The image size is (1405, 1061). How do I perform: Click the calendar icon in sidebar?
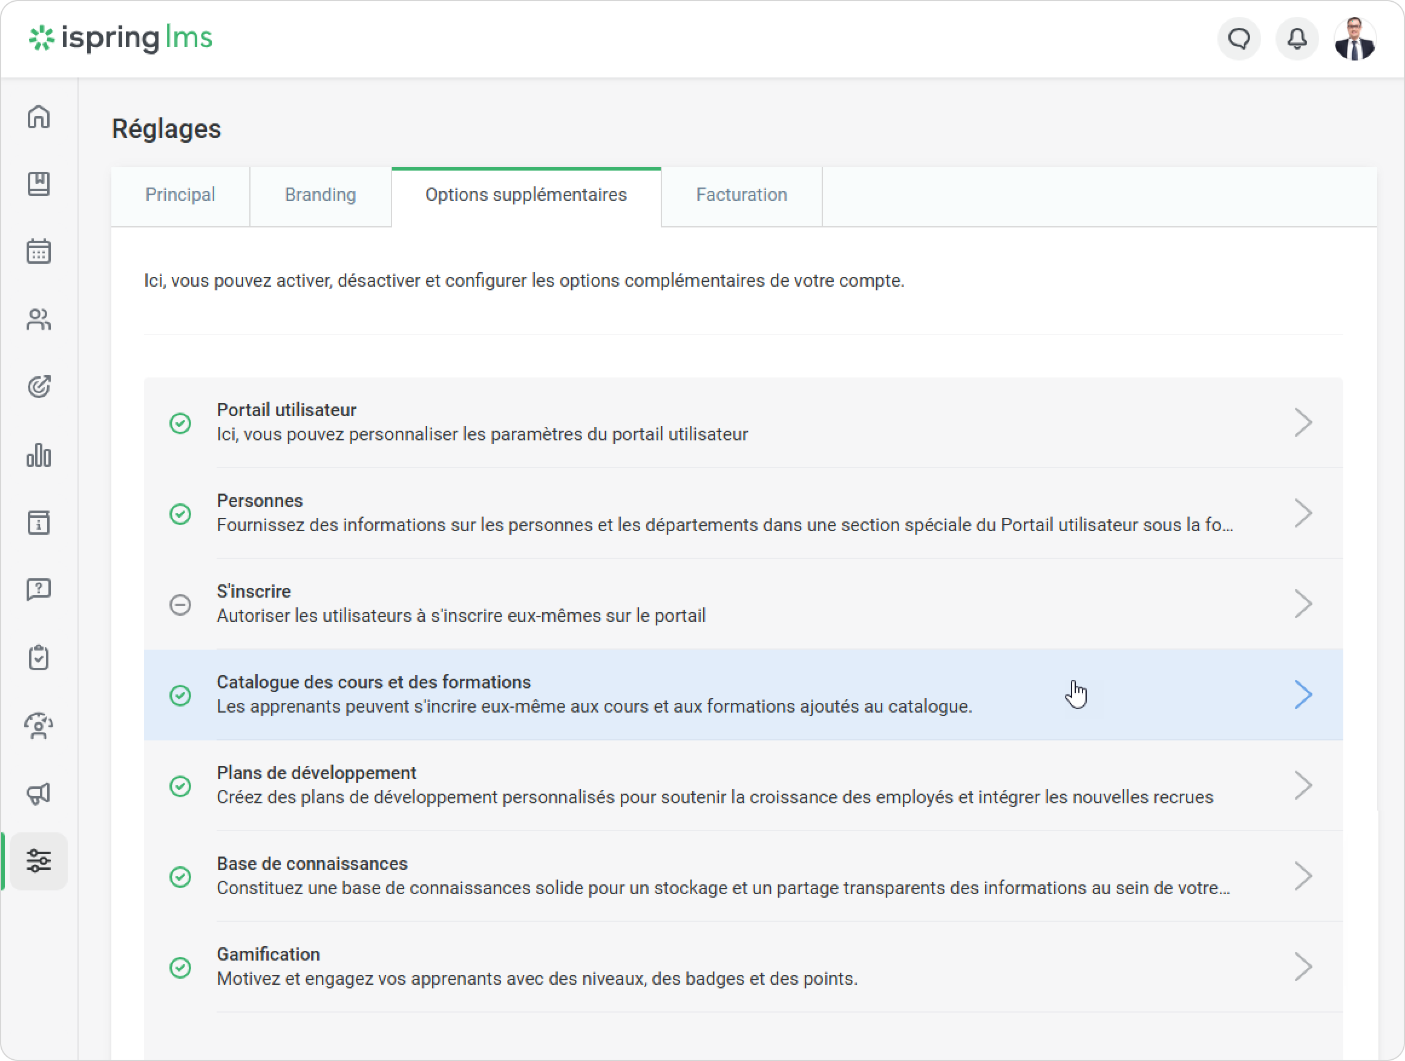pos(39,252)
